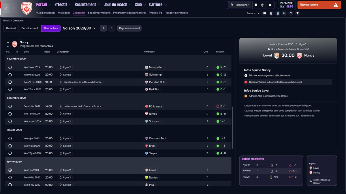Click the Montpellier club badge
Image resolution: width=346 pixels, height=194 pixels.
click(x=146, y=67)
